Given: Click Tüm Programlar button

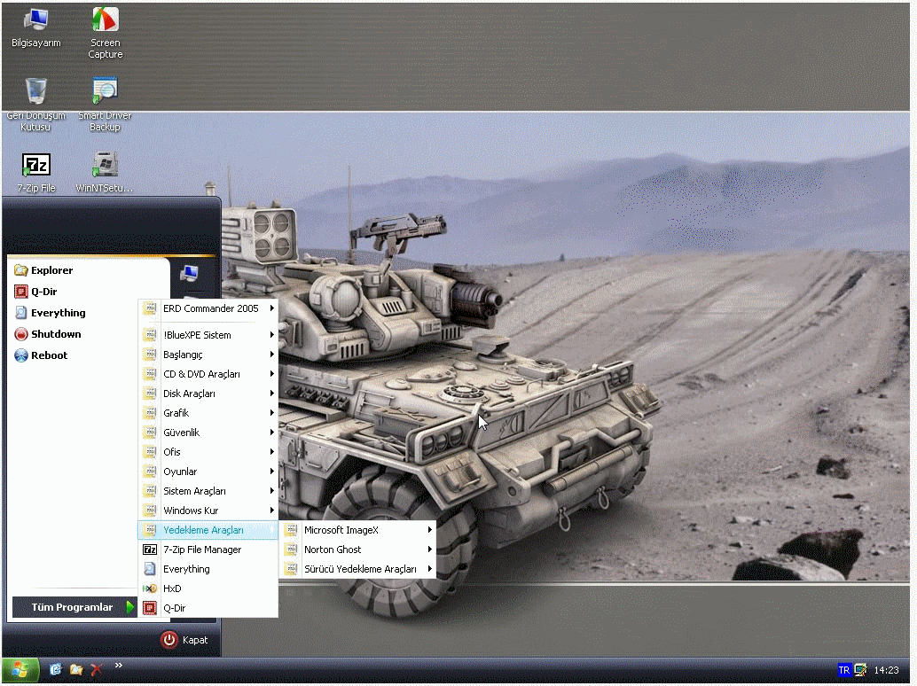Looking at the screenshot, I should (x=74, y=607).
